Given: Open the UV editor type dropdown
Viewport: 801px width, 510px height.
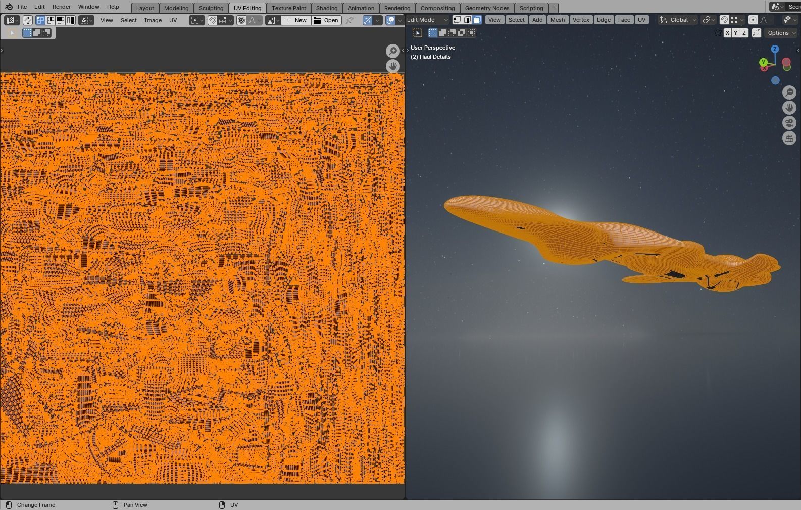Looking at the screenshot, I should pos(12,20).
